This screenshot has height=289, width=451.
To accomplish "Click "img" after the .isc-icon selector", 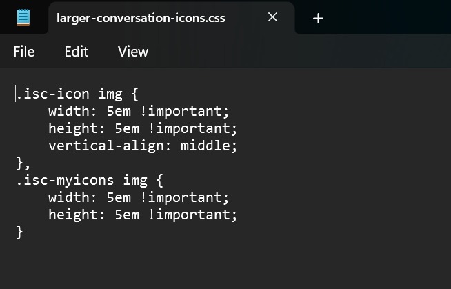I will pos(110,93).
